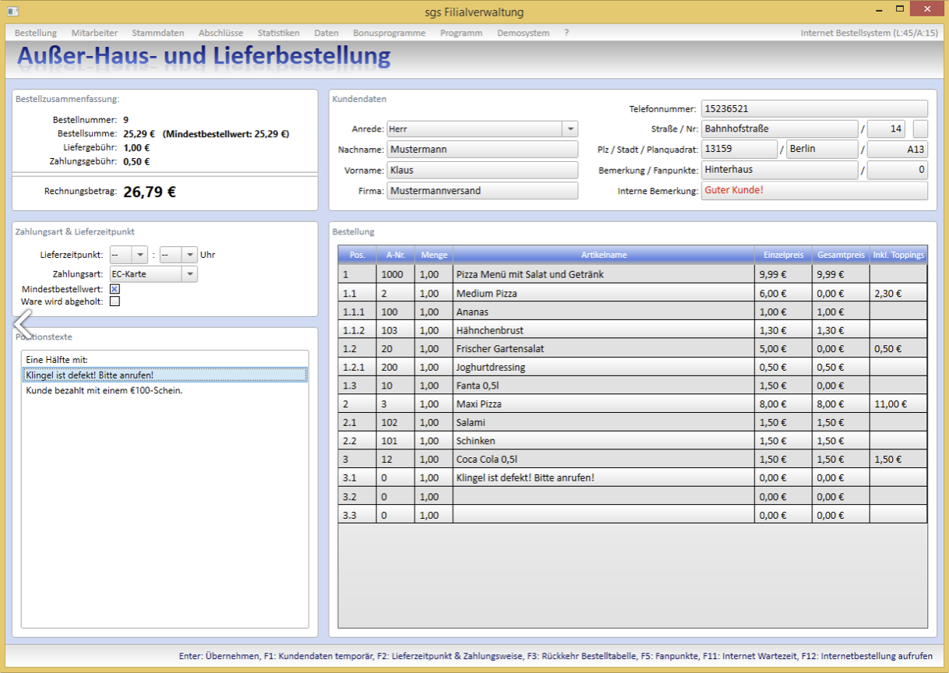Click the empty Artikelname cell of row 3.2

click(x=604, y=496)
